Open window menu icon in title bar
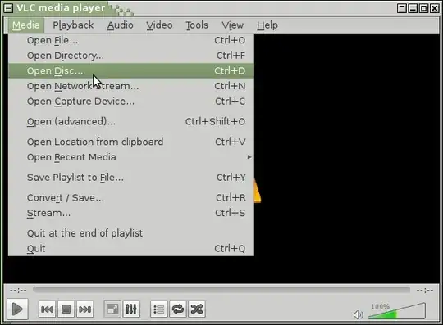The height and width of the screenshot is (325, 443). (x=8, y=8)
